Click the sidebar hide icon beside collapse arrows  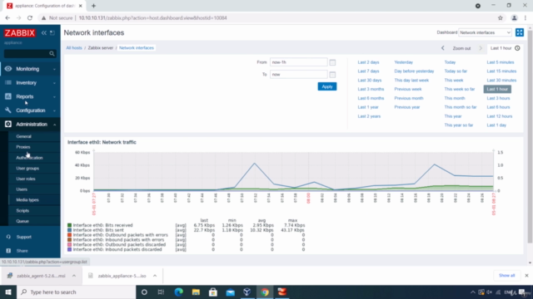[x=52, y=33]
